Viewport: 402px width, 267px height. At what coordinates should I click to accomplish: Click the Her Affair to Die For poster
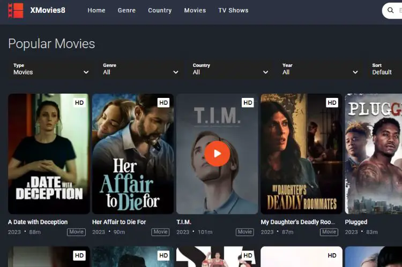pos(133,154)
